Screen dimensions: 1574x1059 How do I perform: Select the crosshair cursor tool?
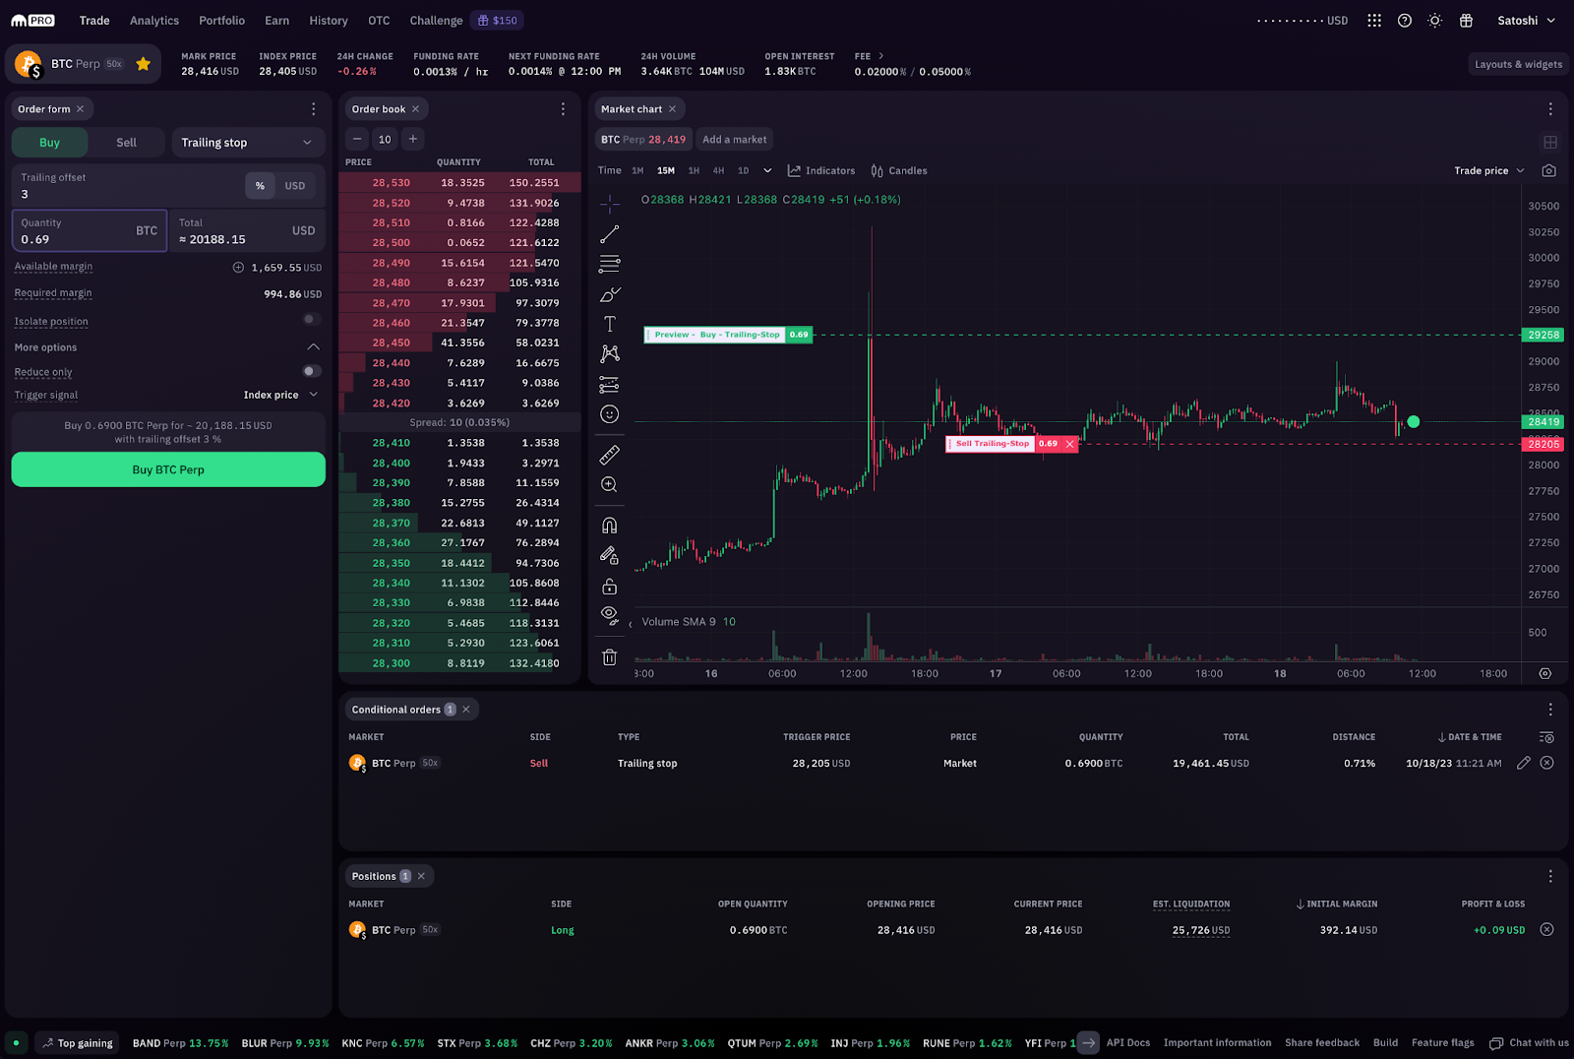[610, 204]
